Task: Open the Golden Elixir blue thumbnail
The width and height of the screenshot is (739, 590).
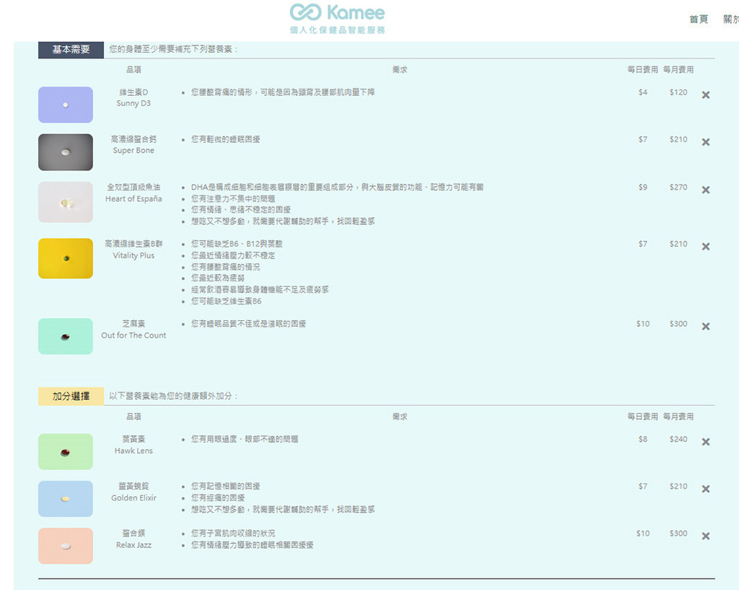Action: click(66, 498)
